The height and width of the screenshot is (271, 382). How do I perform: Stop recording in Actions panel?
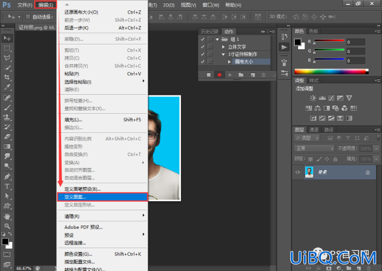pos(209,75)
